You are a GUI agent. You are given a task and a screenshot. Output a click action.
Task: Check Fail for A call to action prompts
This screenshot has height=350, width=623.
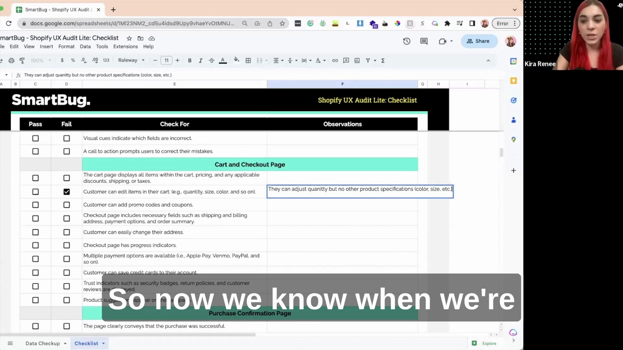tap(67, 151)
